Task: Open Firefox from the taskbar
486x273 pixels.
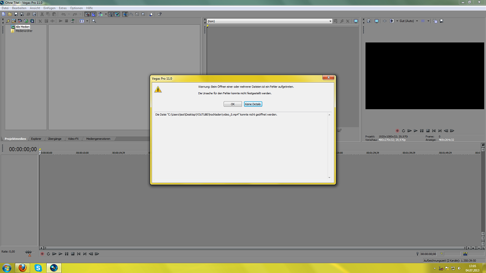Action: click(x=23, y=268)
